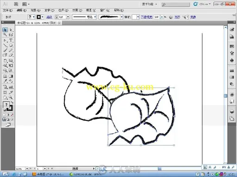This screenshot has height=177, width=237.
Task: Select the Pen tool
Action: click(x=5, y=41)
